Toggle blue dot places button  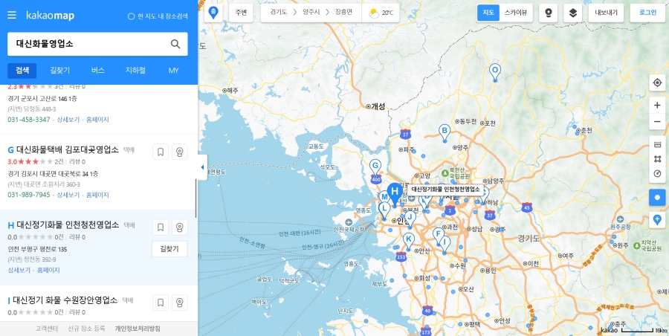[x=657, y=198]
